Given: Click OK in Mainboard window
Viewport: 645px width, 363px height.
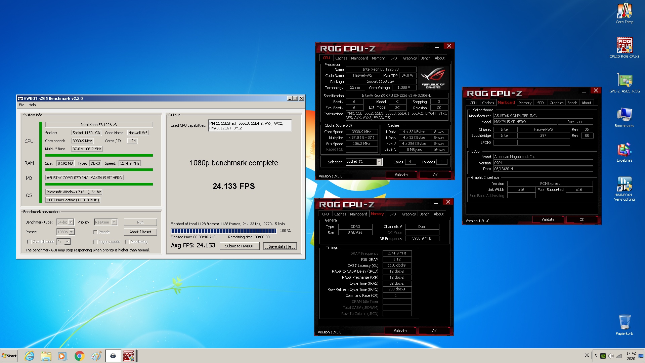Looking at the screenshot, I should [x=582, y=219].
